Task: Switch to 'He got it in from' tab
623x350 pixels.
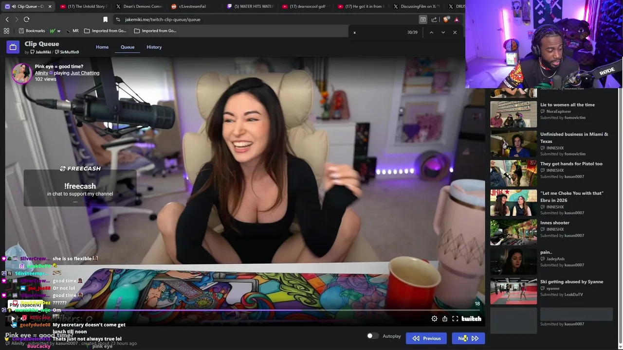Action: (361, 6)
